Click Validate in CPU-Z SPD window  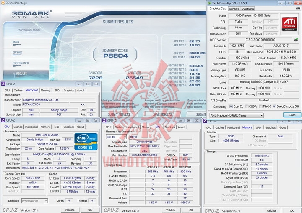pyautogui.click(x=171, y=210)
